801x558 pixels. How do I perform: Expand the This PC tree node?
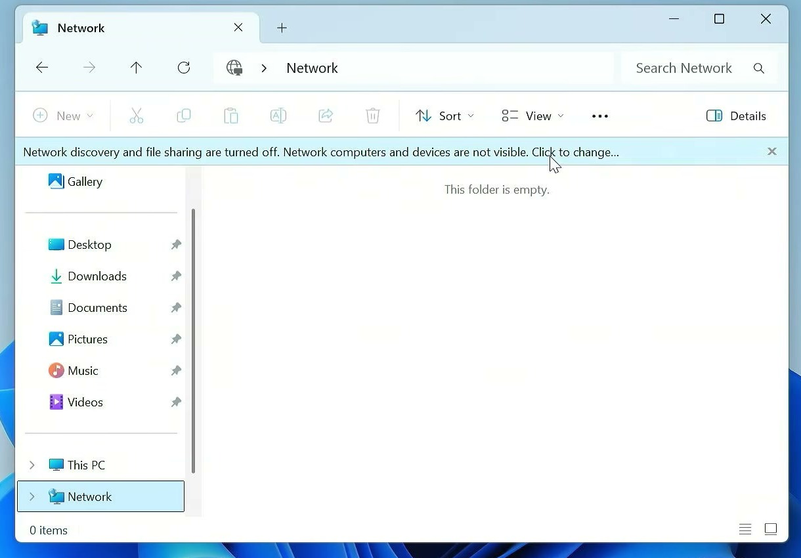32,465
